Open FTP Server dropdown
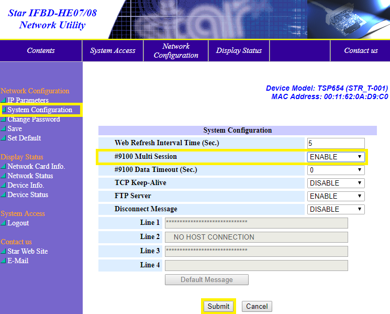 (x=336, y=196)
